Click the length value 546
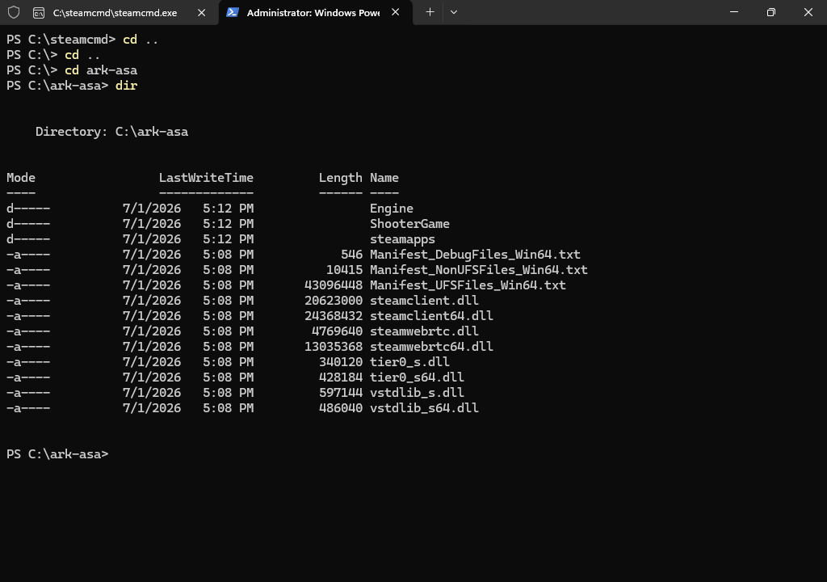The image size is (827, 582). click(x=352, y=255)
